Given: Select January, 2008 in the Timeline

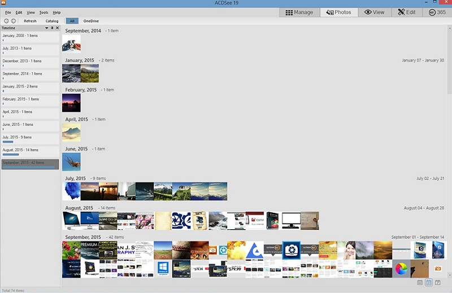Looking at the screenshot, I should click(30, 37).
